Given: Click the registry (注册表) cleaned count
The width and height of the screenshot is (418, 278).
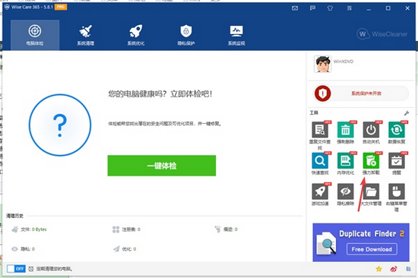Looking at the screenshot, I should [x=126, y=229].
